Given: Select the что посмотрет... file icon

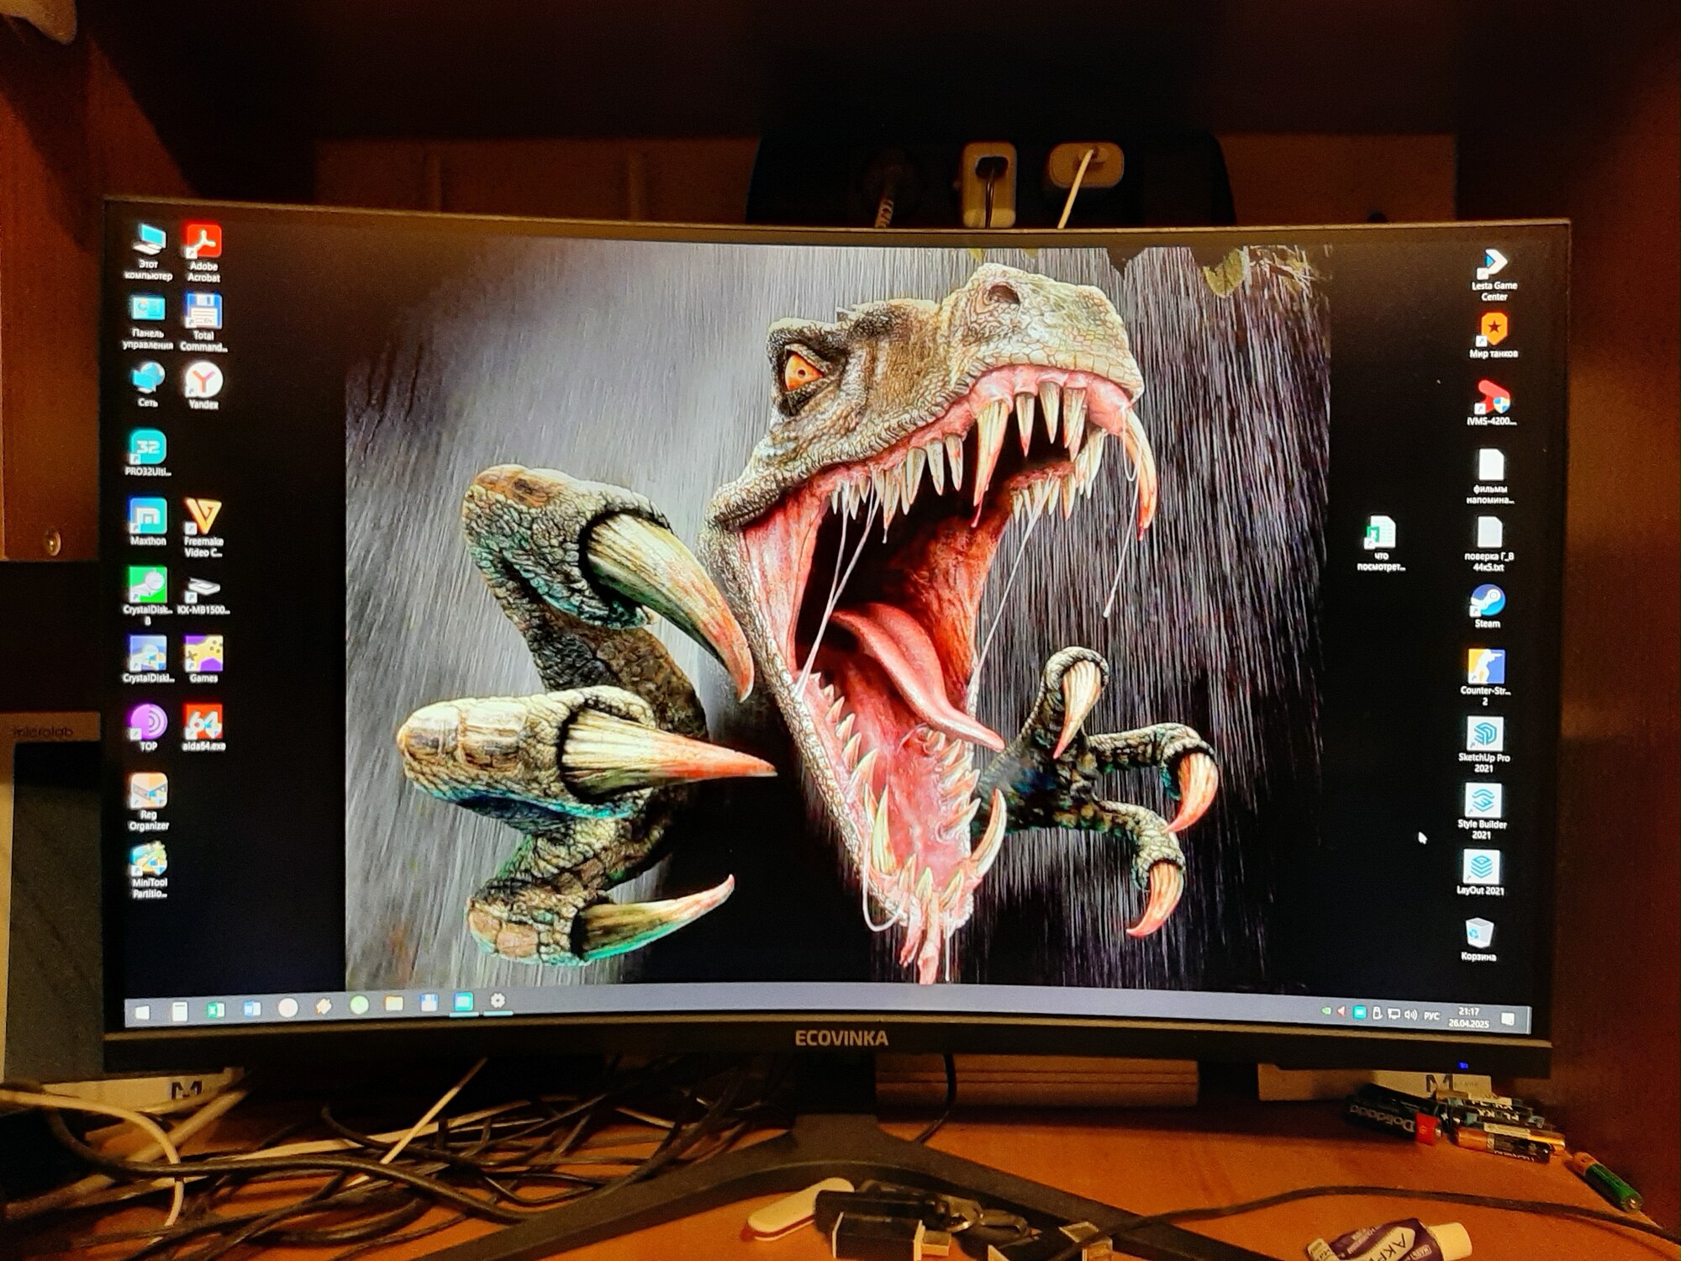Looking at the screenshot, I should click(x=1380, y=543).
